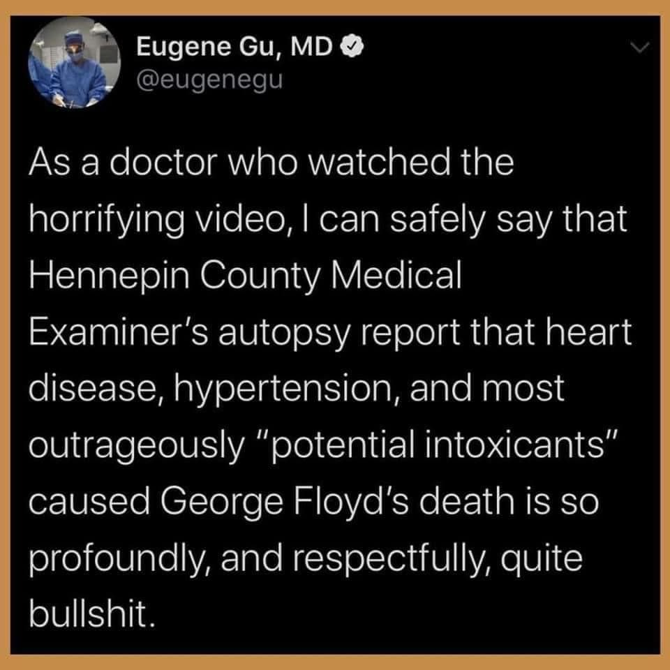Screen dimensions: 670x670
Task: Expand the tweet options chevron menu
Action: (640, 47)
